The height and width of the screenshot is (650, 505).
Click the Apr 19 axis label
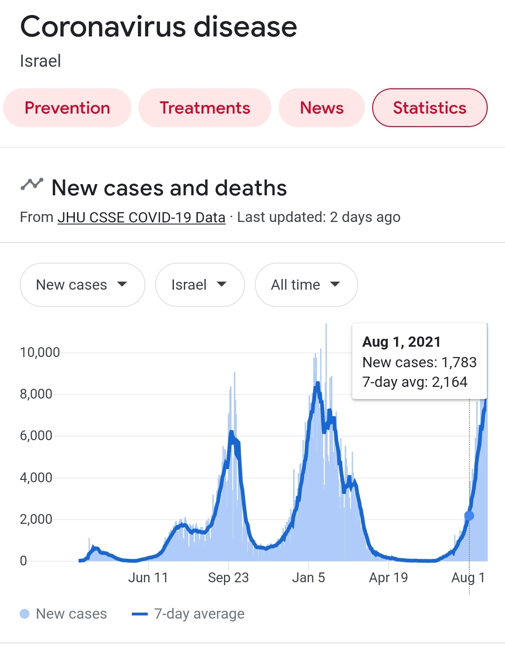coord(388,578)
